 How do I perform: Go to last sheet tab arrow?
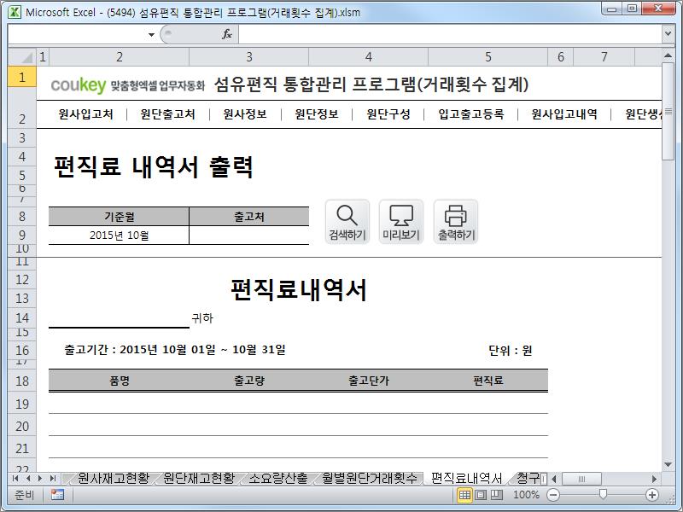pos(53,479)
